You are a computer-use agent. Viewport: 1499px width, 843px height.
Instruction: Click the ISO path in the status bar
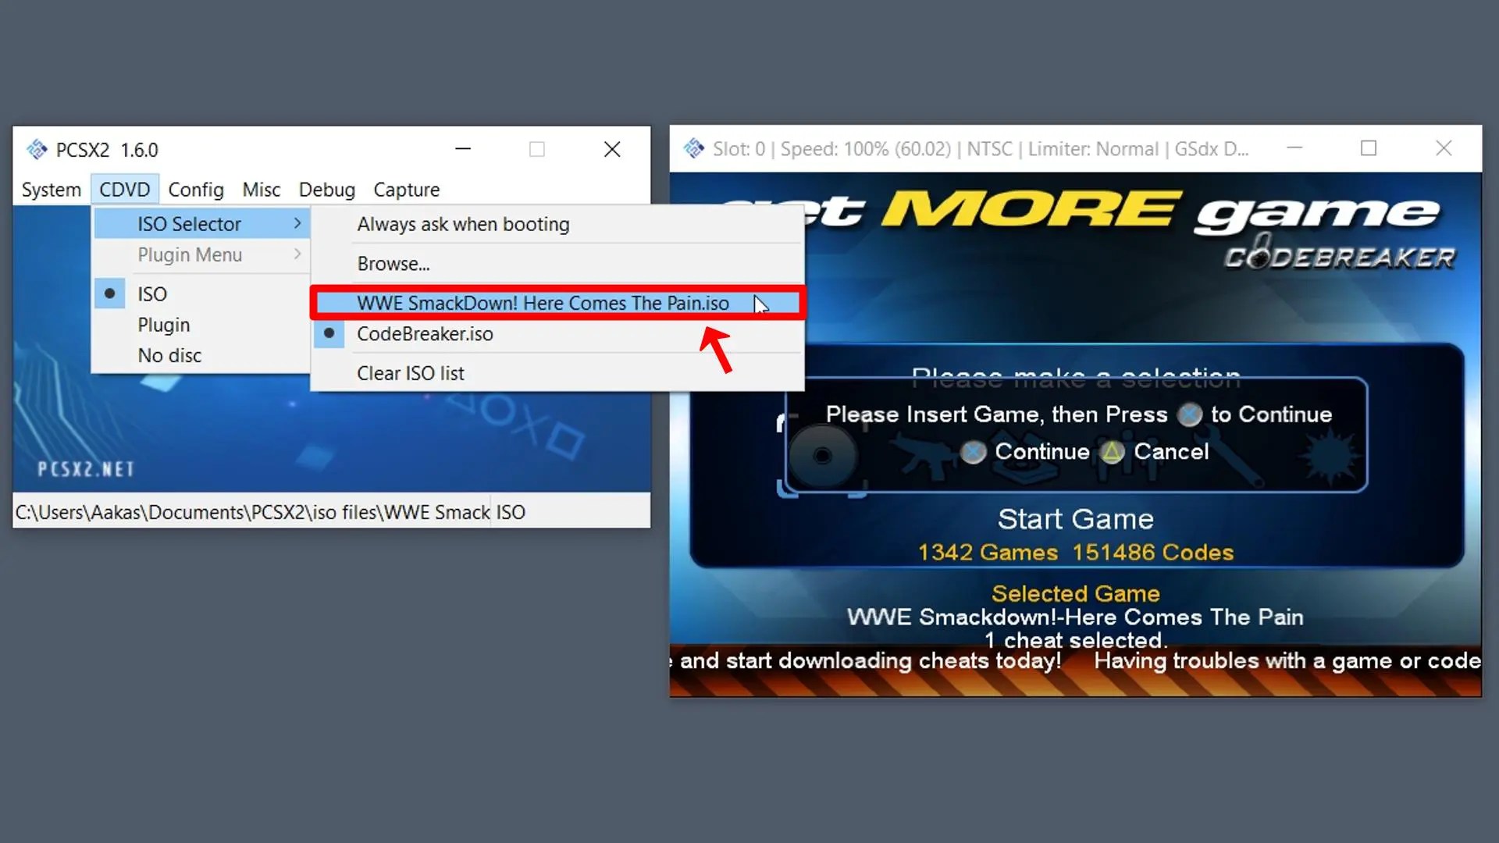(x=252, y=512)
